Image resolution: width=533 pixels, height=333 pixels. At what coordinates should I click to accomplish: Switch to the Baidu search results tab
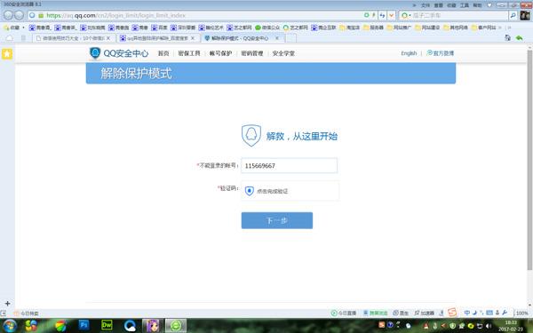click(x=158, y=38)
